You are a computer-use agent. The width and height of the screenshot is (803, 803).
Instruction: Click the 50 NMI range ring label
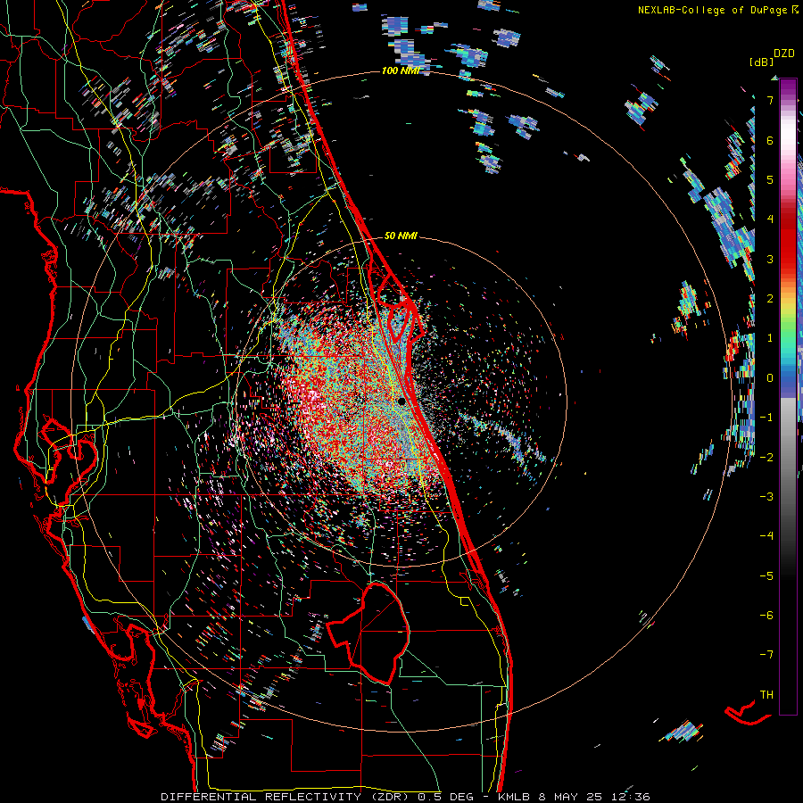pos(401,236)
